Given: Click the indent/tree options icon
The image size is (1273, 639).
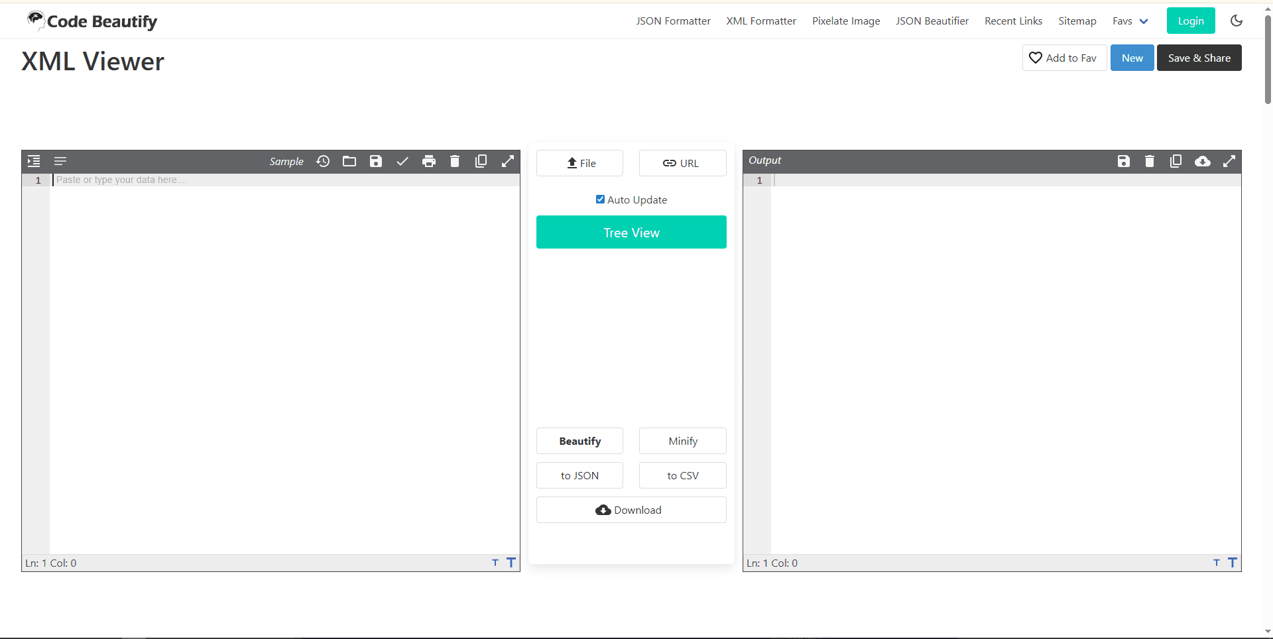Looking at the screenshot, I should 33,161.
